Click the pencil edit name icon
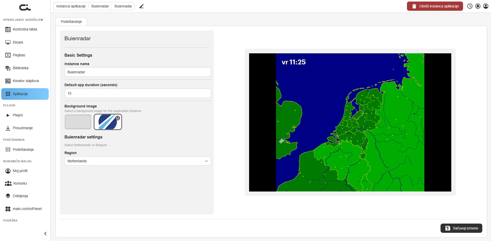This screenshot has width=491, height=241. 141,6
